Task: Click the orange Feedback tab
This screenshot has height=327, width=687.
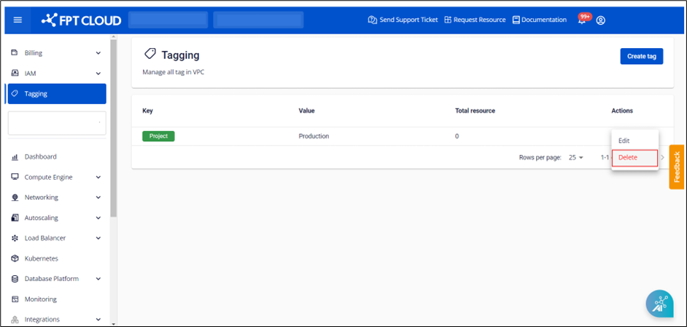Action: click(x=676, y=167)
